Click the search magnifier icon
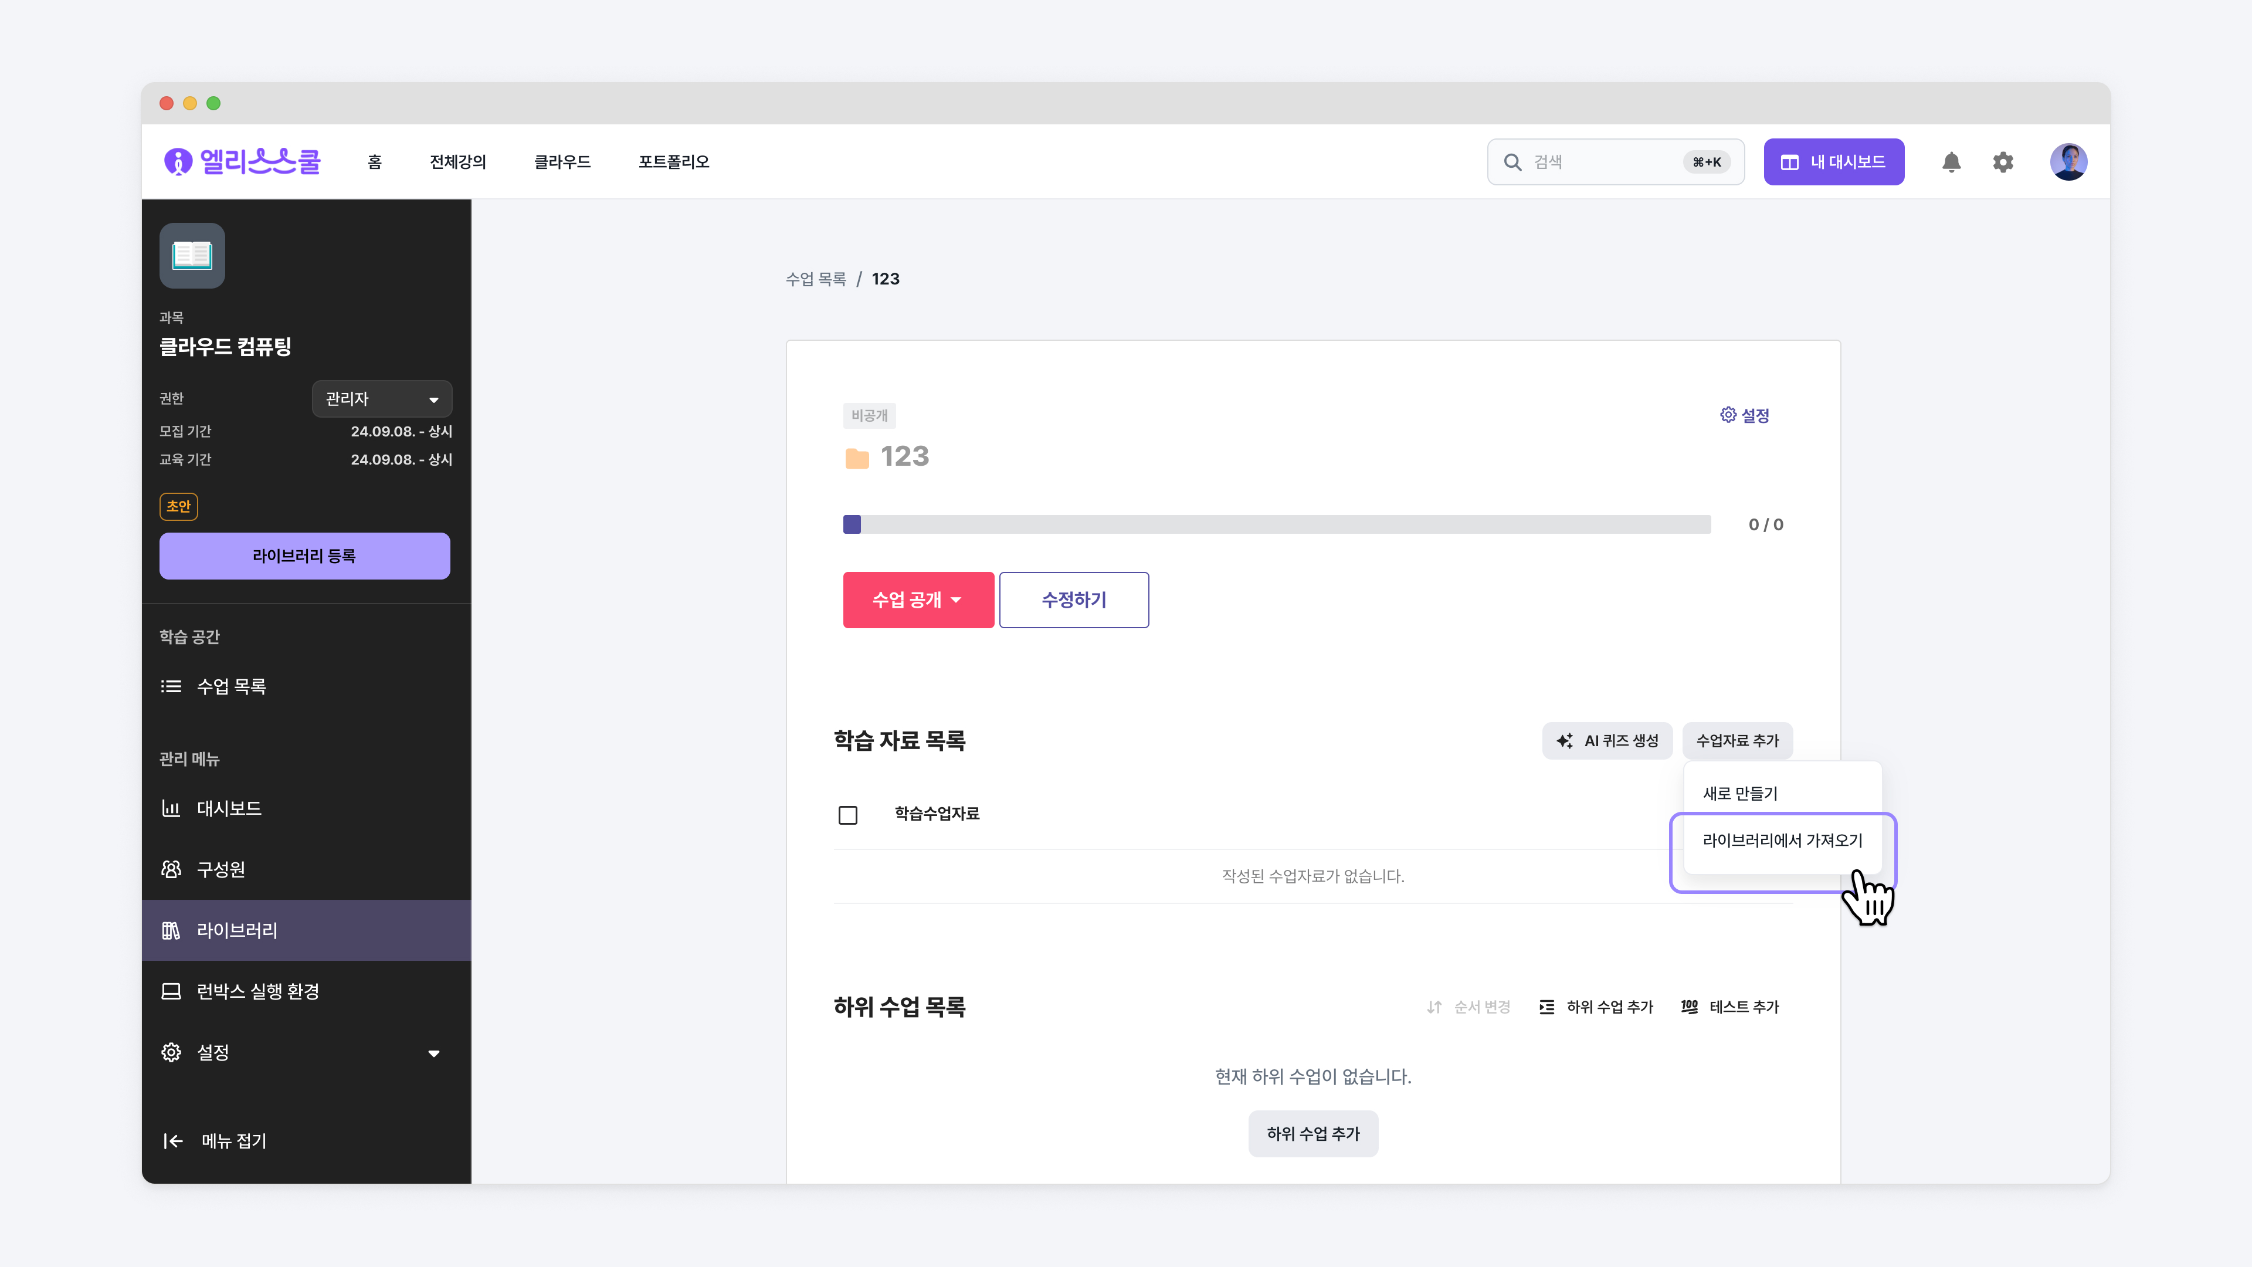Image resolution: width=2252 pixels, height=1267 pixels. pyautogui.click(x=1511, y=162)
